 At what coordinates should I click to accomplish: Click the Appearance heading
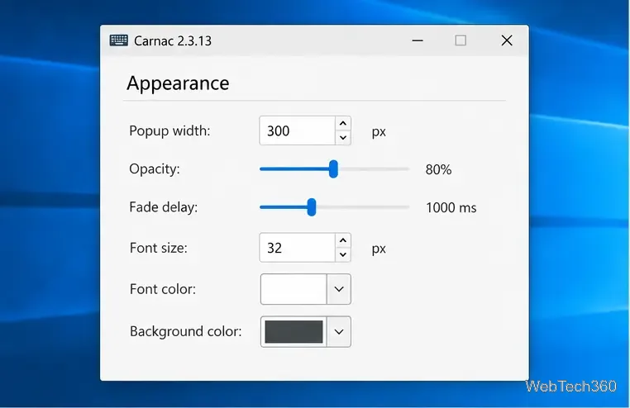[178, 83]
